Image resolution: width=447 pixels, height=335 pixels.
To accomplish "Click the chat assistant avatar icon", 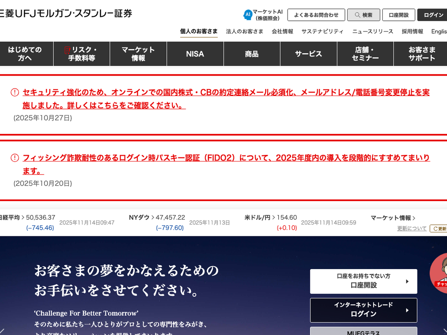I will [x=441, y=271].
